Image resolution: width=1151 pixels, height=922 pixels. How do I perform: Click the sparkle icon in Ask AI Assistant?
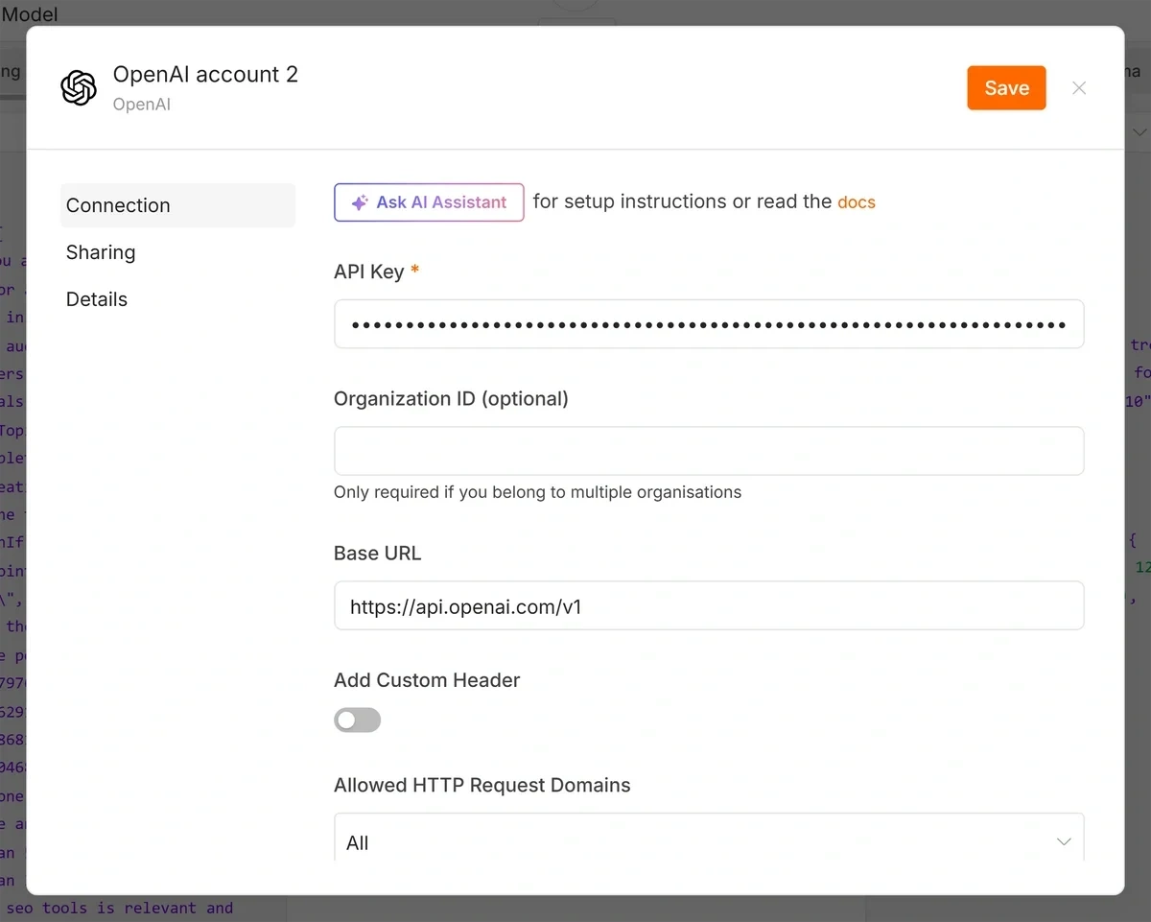[x=360, y=202]
